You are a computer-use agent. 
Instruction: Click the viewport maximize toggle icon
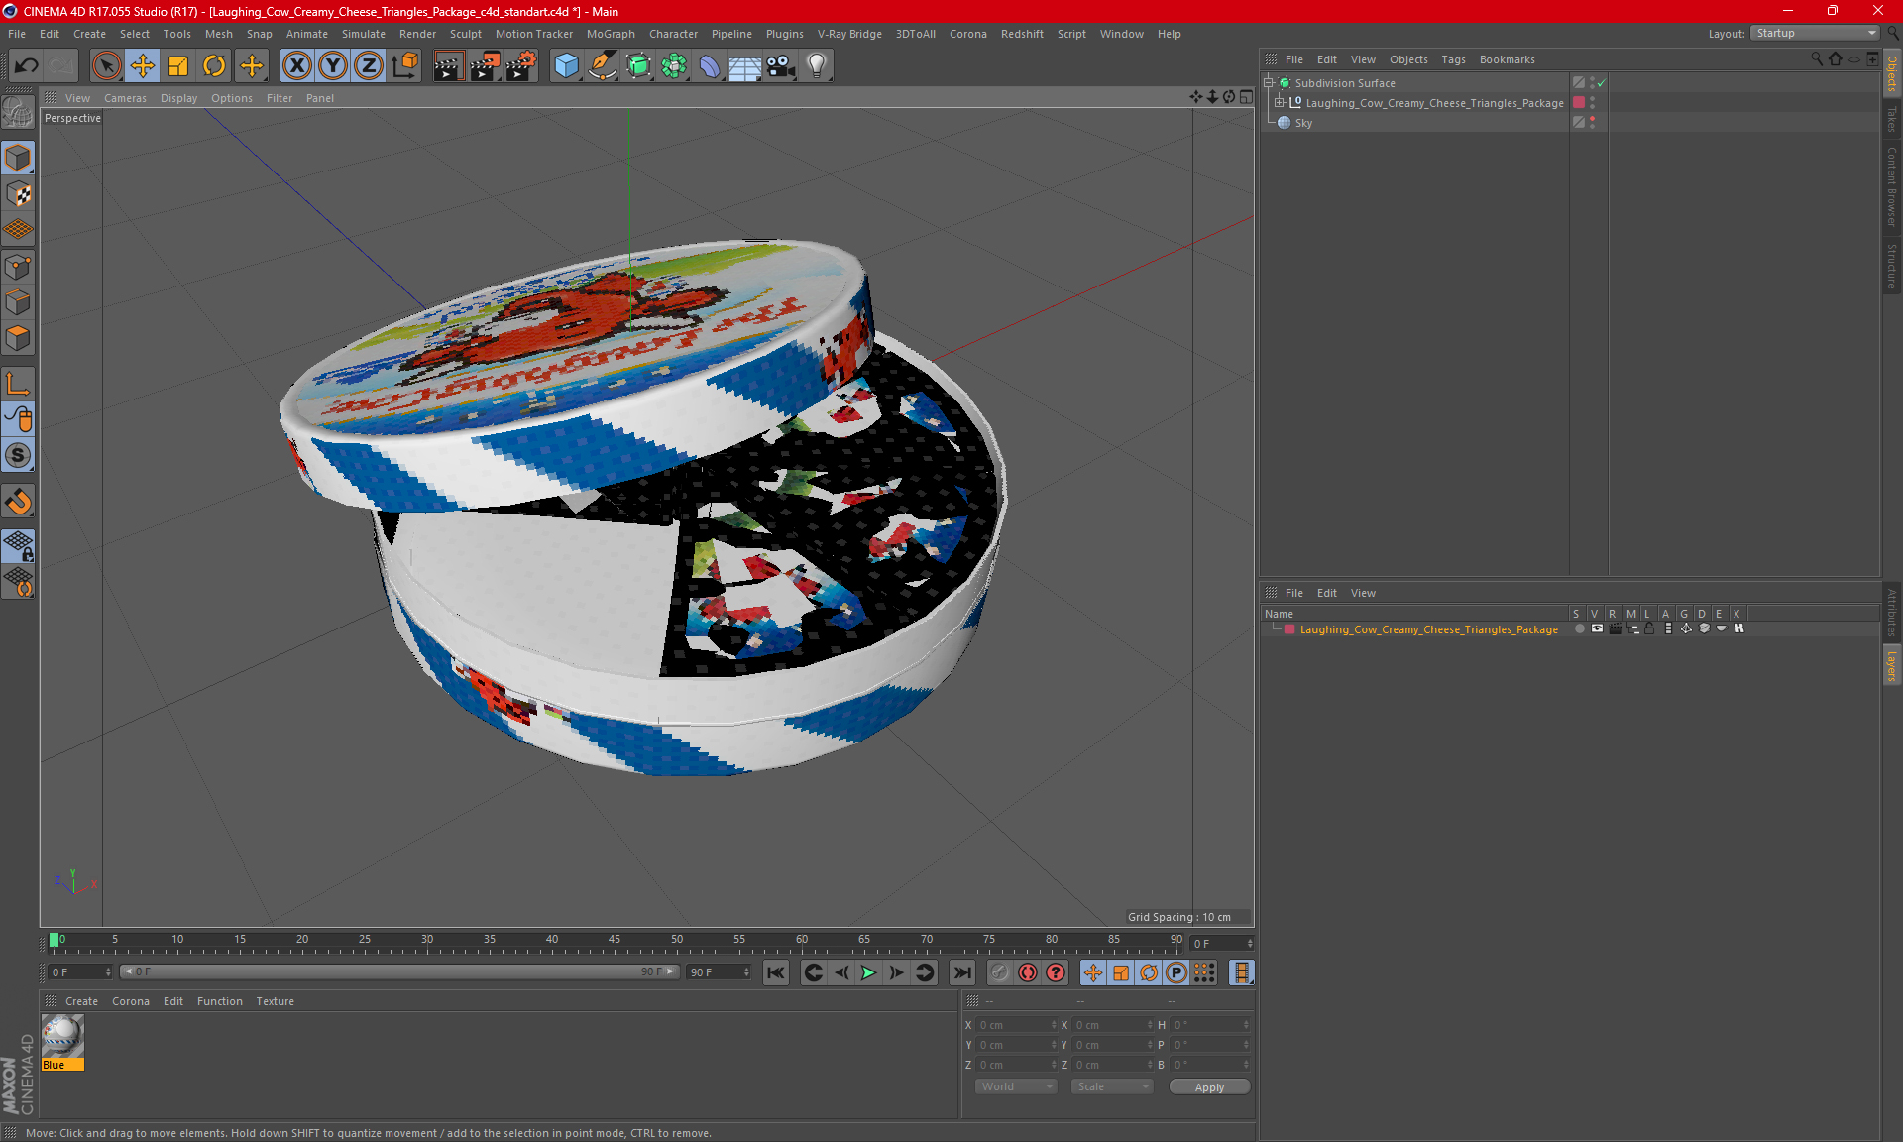(x=1246, y=97)
